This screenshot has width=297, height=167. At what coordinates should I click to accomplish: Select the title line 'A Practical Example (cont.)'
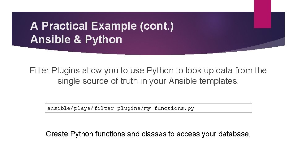click(102, 26)
